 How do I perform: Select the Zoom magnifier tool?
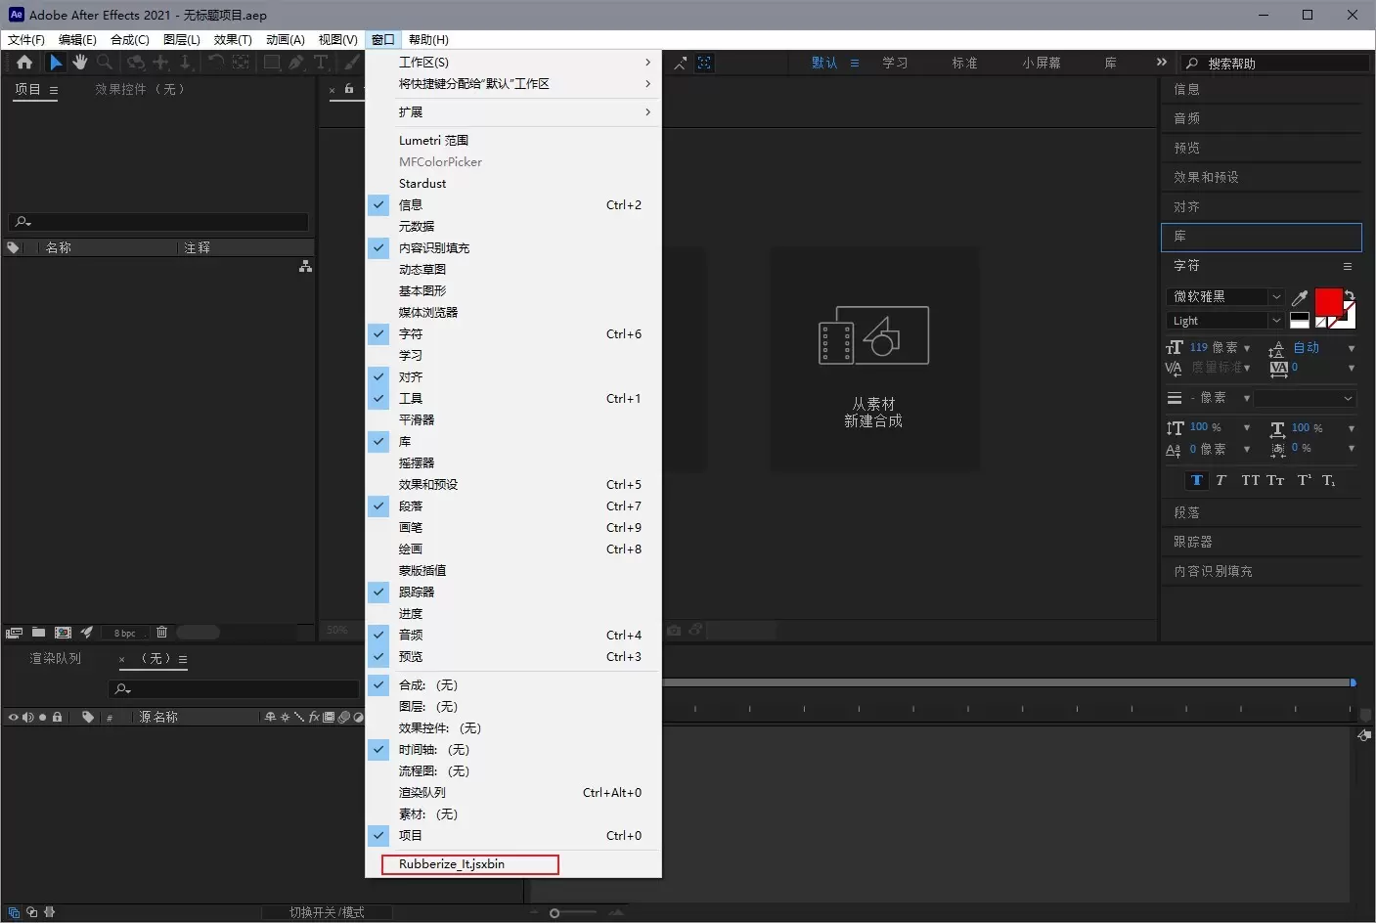coord(105,63)
